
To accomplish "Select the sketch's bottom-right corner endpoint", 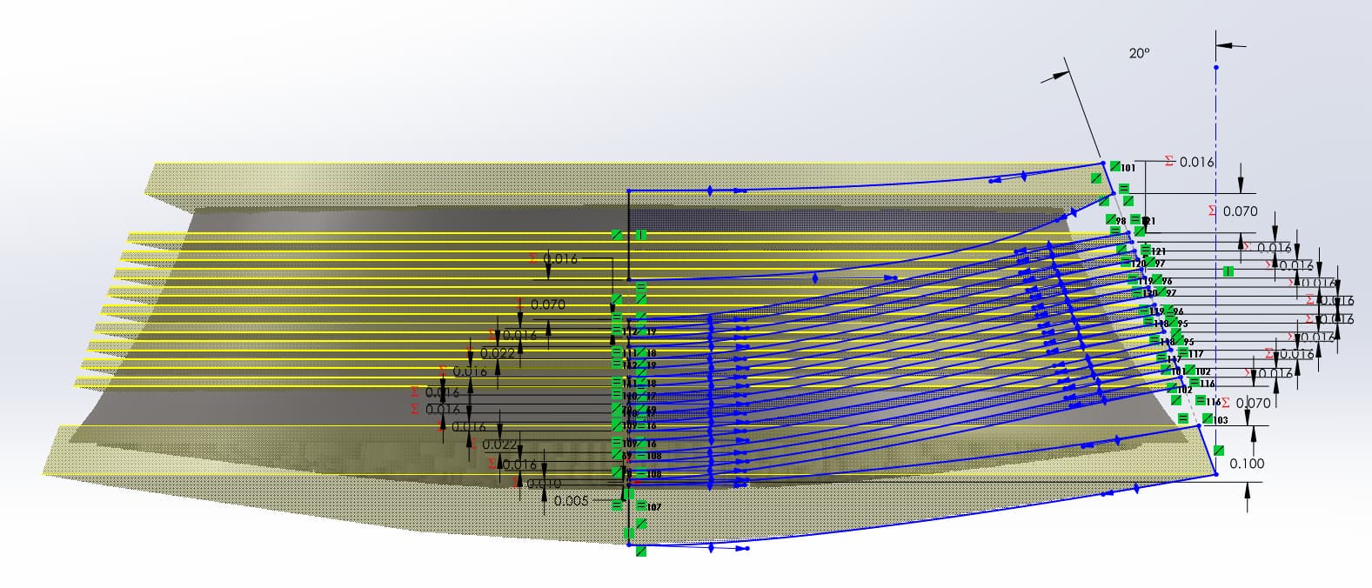I will [1215, 475].
